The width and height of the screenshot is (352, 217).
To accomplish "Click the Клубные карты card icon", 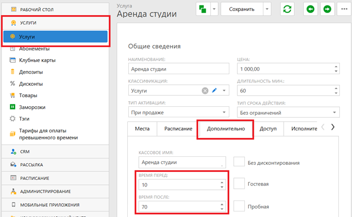I will (13, 60).
